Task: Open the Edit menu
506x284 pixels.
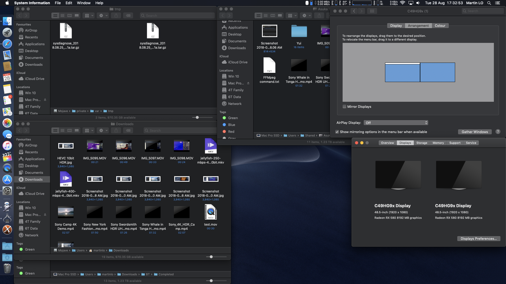Action: [69, 3]
